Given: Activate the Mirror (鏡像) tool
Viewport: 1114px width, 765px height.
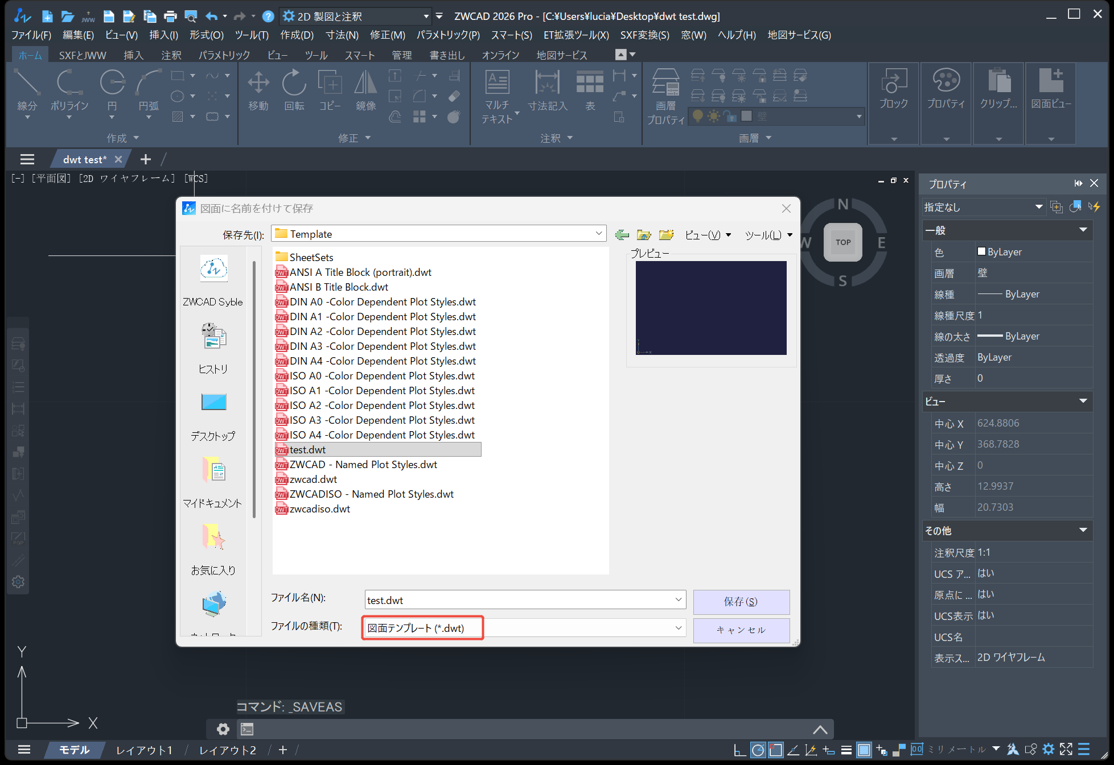Looking at the screenshot, I should coord(365,91).
